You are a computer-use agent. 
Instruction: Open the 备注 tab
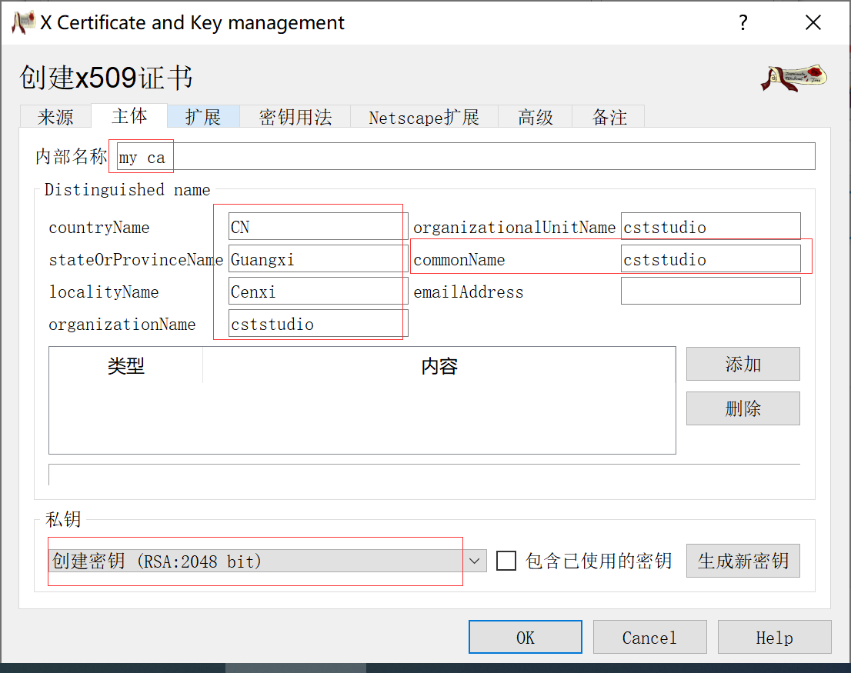(609, 117)
